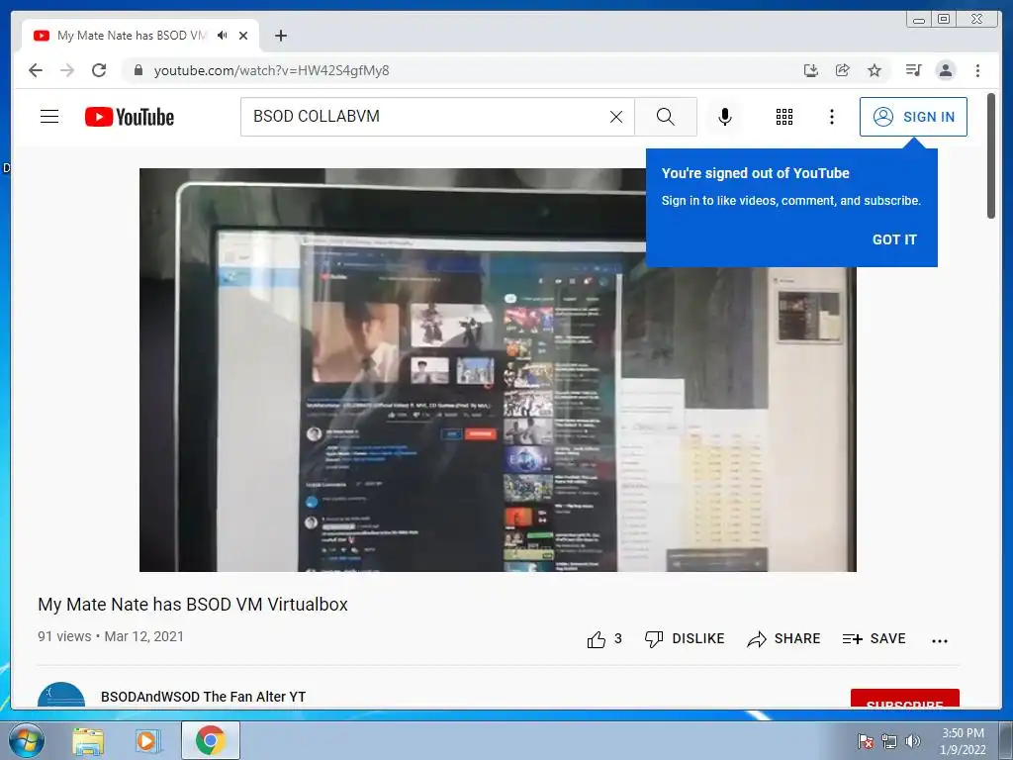Open the network tray icon

(x=889, y=741)
